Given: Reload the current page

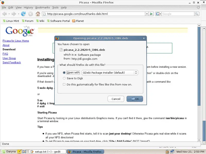Looking at the screenshot, I should (x=23, y=14).
